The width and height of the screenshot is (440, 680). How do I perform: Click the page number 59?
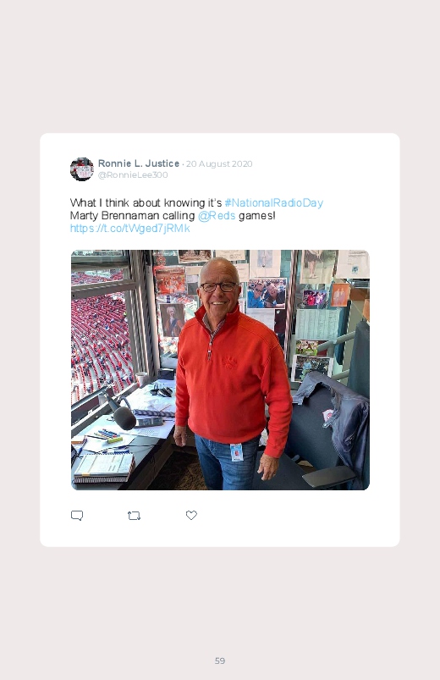click(220, 661)
